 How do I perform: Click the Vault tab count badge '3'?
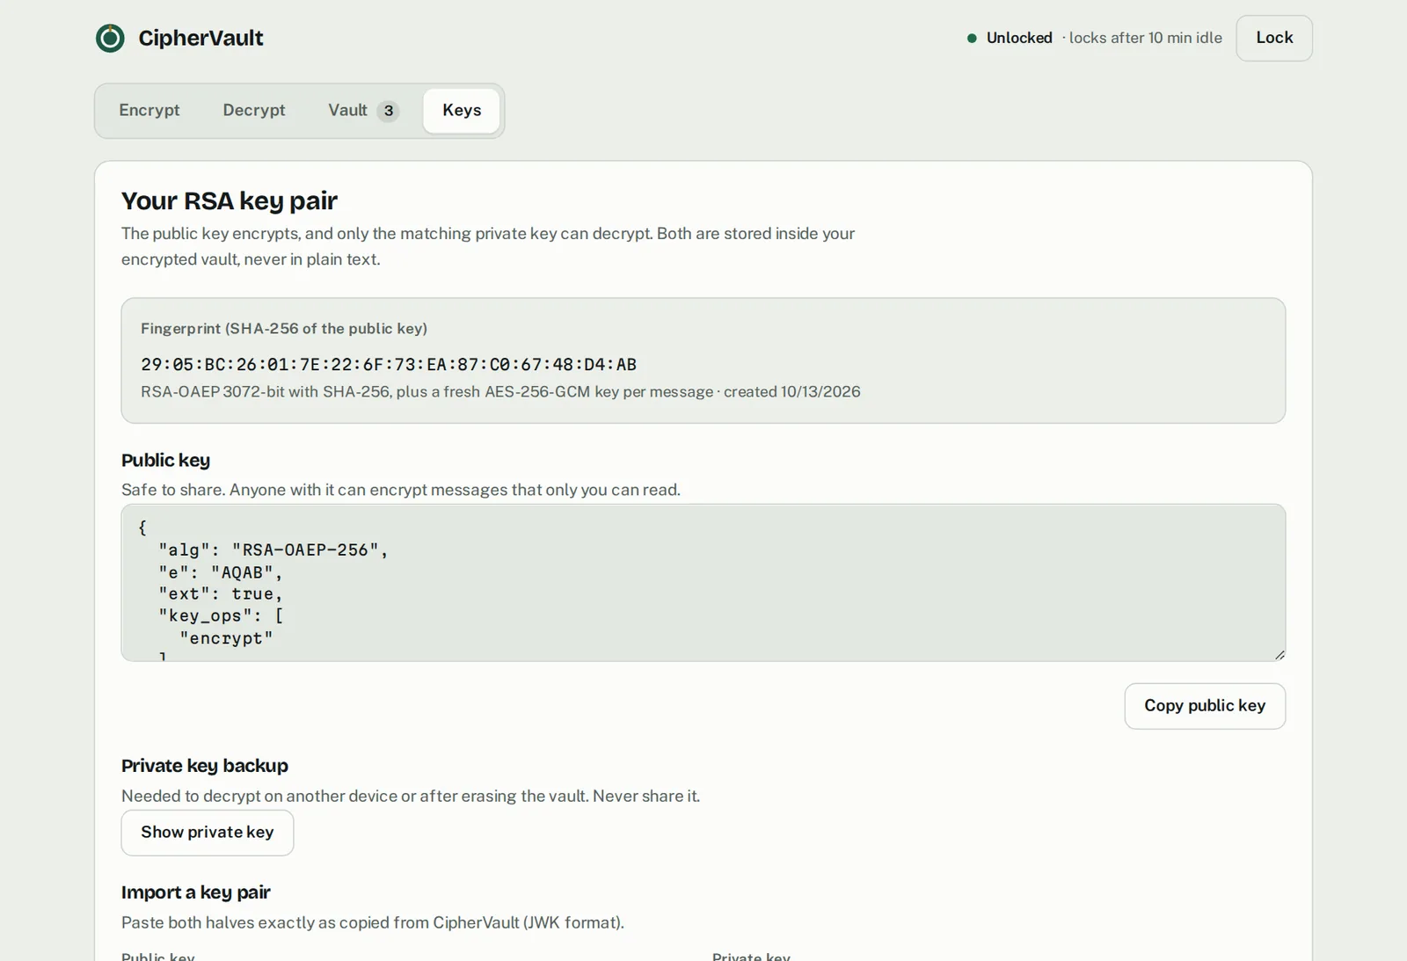(x=388, y=111)
